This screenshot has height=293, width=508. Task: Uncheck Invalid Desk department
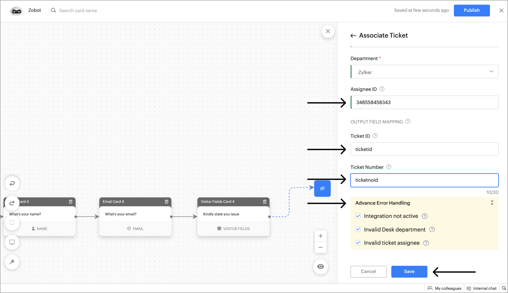358,229
